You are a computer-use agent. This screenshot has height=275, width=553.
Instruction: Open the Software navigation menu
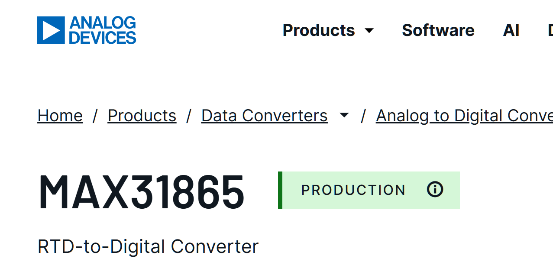[438, 30]
